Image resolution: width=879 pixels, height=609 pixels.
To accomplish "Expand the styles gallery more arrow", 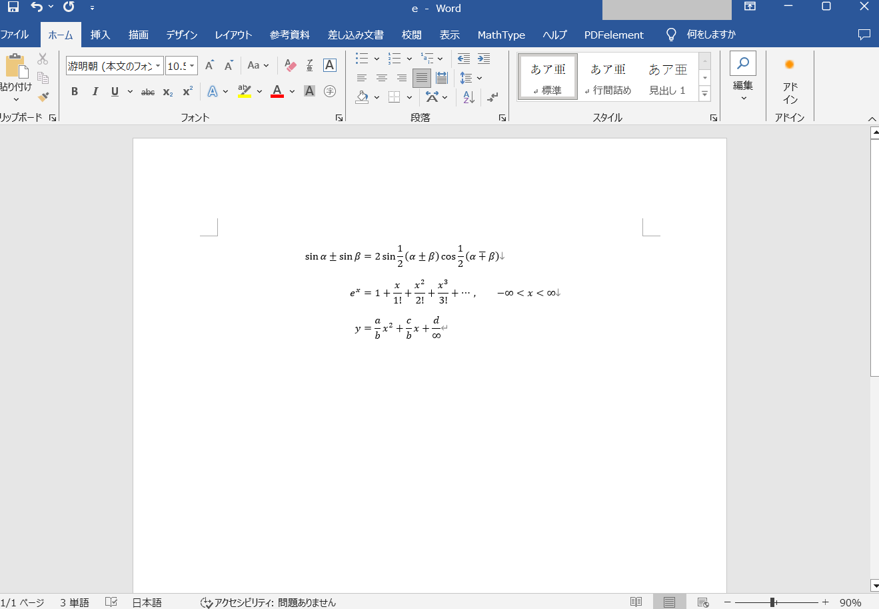I will coord(704,95).
